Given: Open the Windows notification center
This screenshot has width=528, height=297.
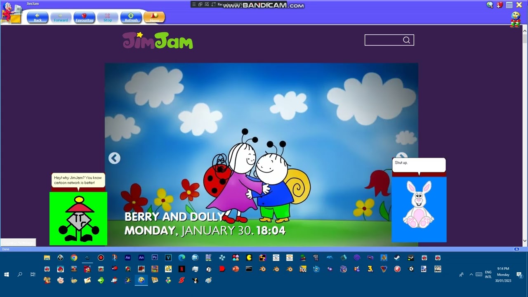Looking at the screenshot, I should coord(519,274).
